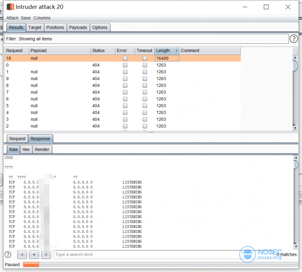Open search help icon beside the search bar
302x272 pixels.
tap(8, 255)
